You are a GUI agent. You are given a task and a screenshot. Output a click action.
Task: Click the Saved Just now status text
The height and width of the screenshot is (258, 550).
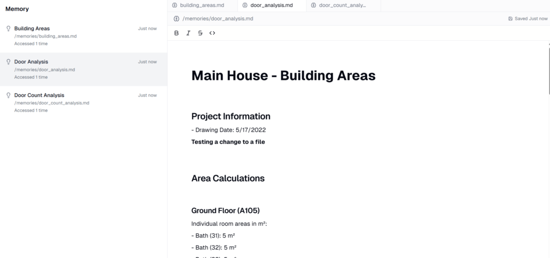click(531, 19)
